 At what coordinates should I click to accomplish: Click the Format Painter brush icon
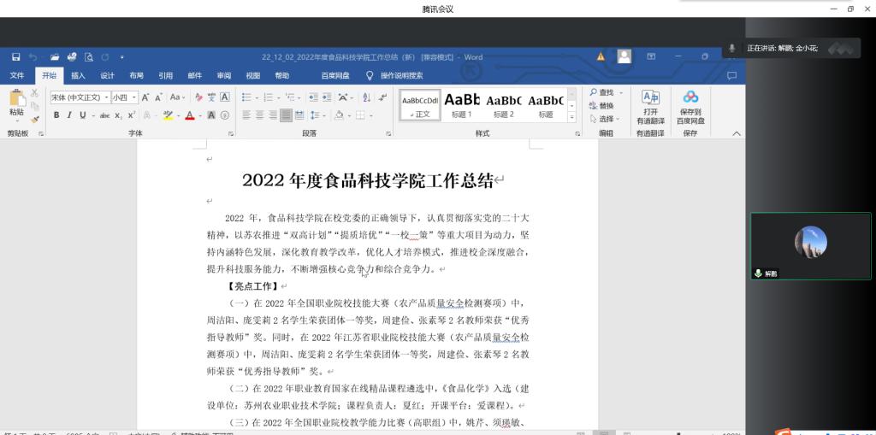click(34, 120)
